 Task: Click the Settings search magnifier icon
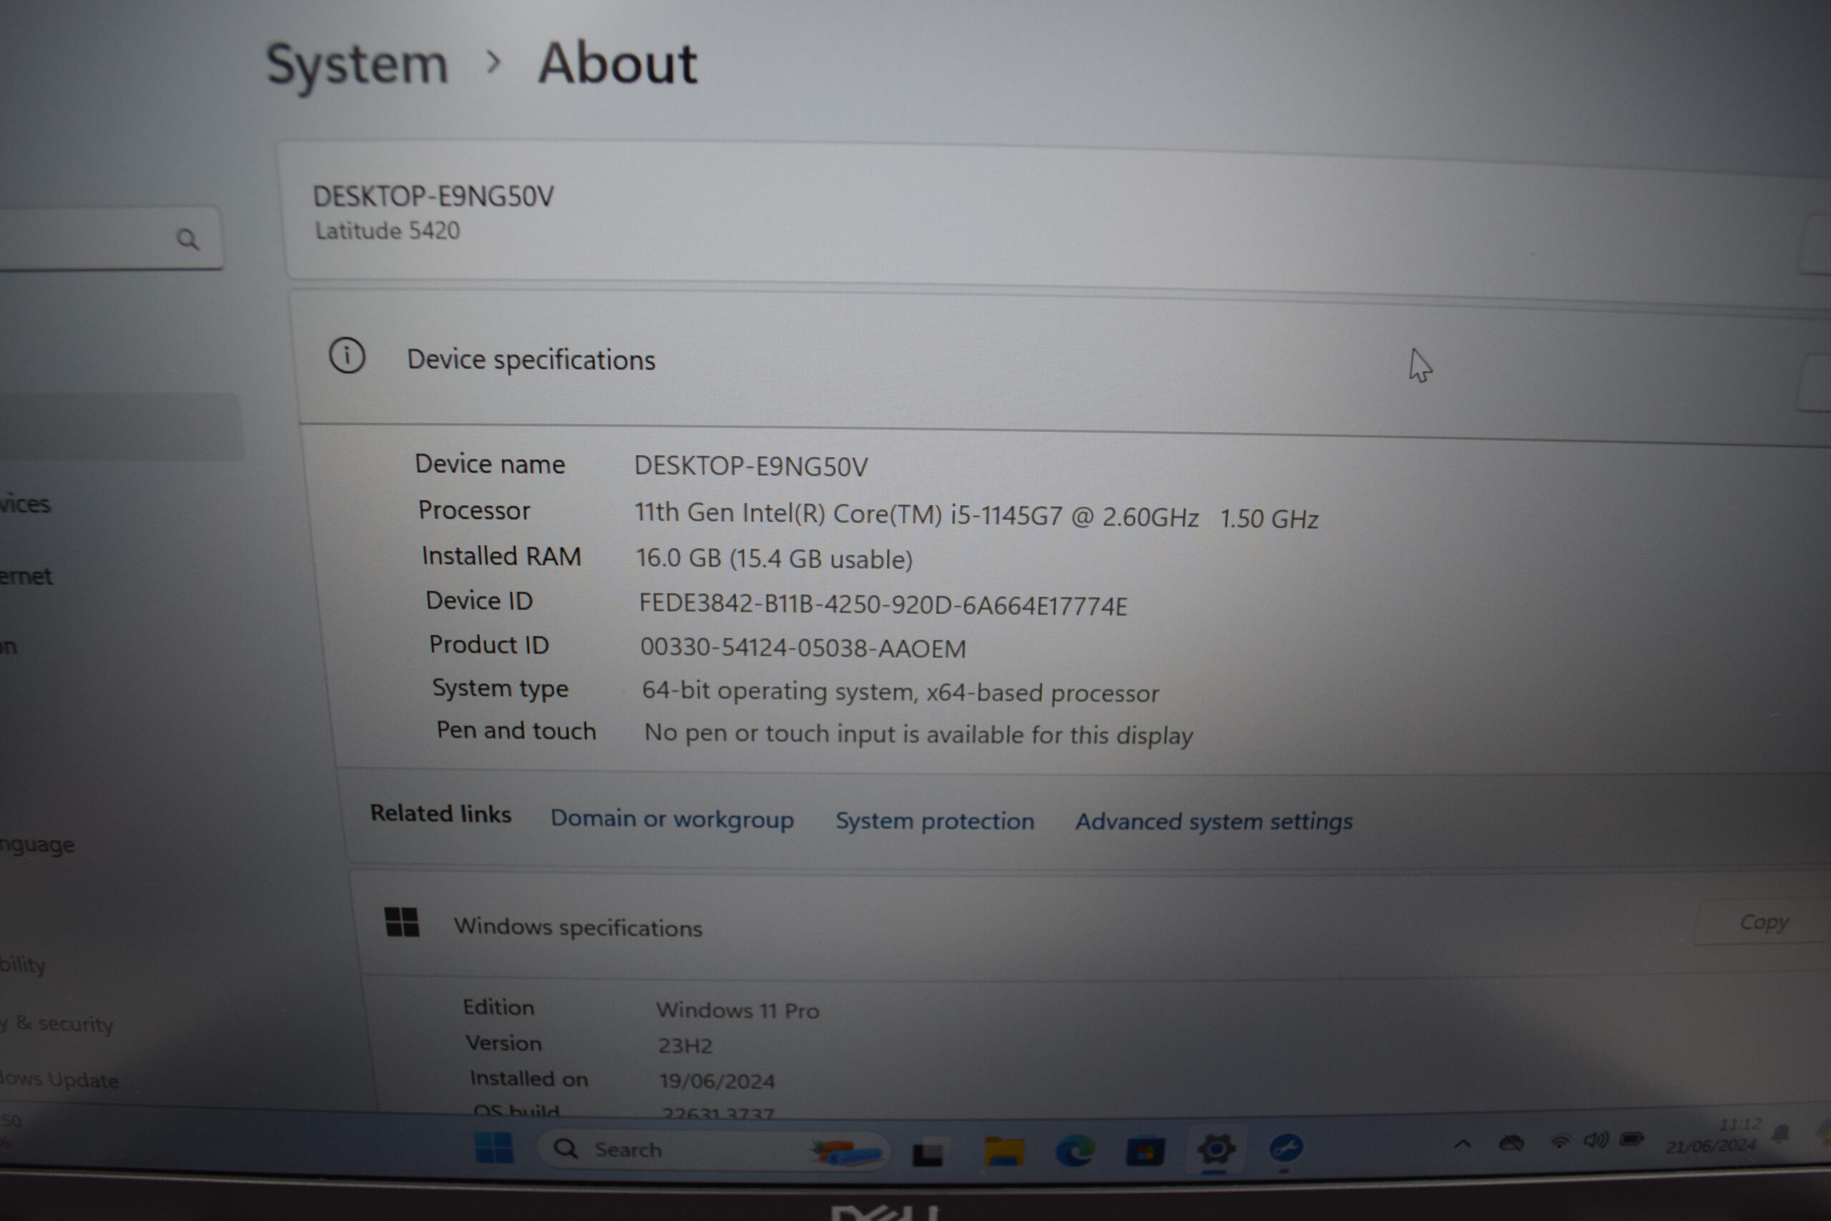pyautogui.click(x=187, y=239)
